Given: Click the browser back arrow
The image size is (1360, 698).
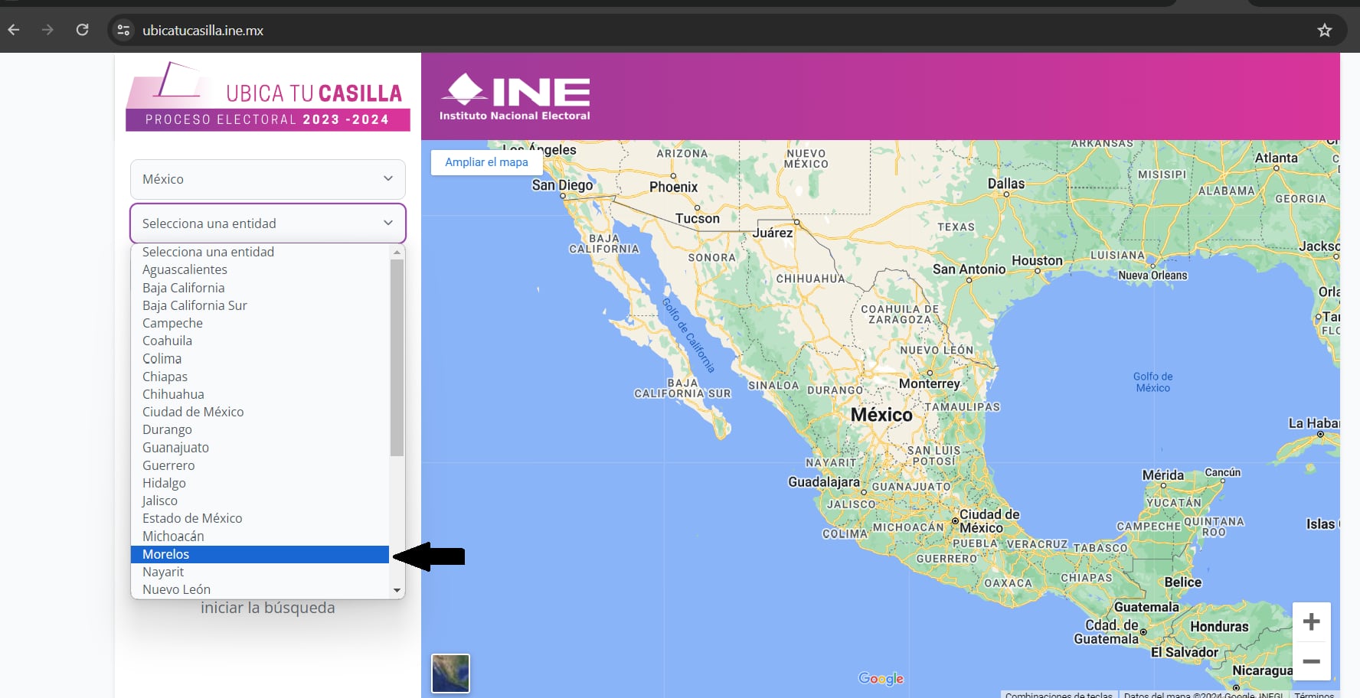Looking at the screenshot, I should tap(14, 30).
